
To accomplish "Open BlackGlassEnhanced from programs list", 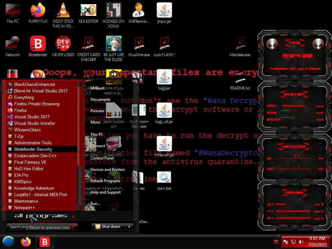I will click(x=42, y=84).
